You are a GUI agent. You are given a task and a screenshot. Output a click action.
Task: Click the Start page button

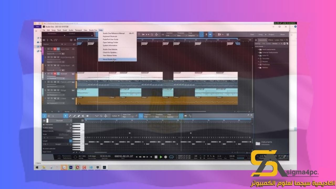click(252, 34)
